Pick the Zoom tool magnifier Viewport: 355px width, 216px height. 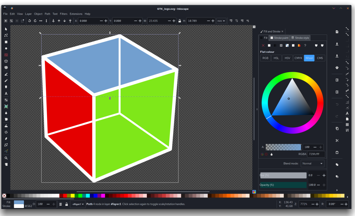pyautogui.click(x=6, y=158)
